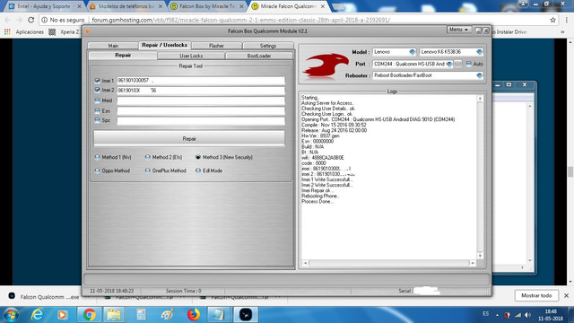Click the Meid input field
574x323 pixels.
tap(201, 100)
